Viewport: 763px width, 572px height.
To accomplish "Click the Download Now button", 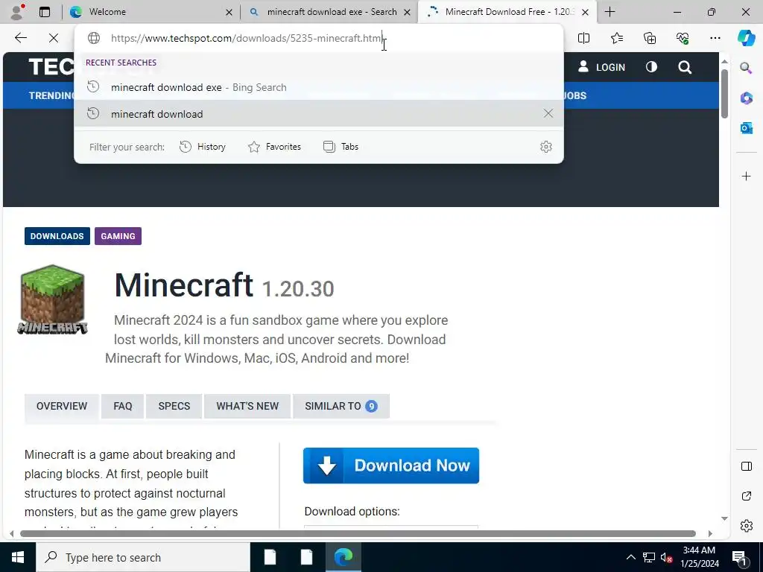I will pyautogui.click(x=390, y=465).
